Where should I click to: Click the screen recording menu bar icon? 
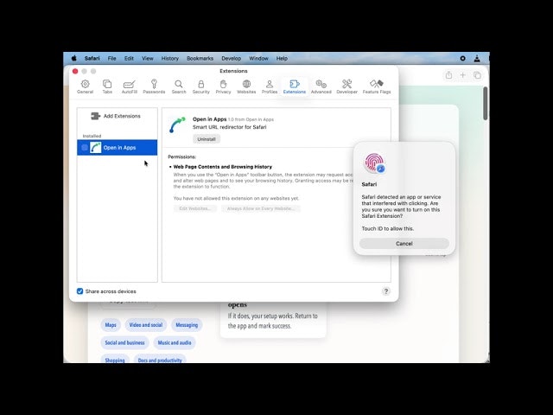[x=463, y=59]
